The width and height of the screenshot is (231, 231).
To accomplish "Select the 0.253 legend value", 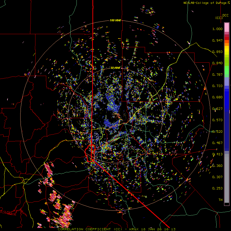I will tap(217, 188).
